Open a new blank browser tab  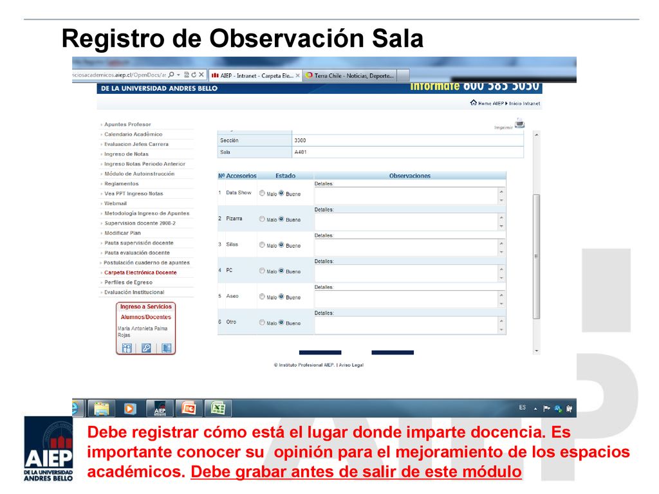pos(403,76)
